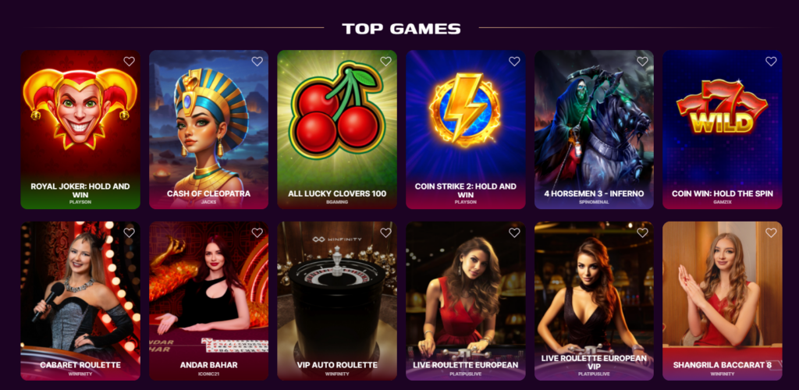Heart the Live Roulette European game
This screenshot has height=390, width=799.
[514, 232]
